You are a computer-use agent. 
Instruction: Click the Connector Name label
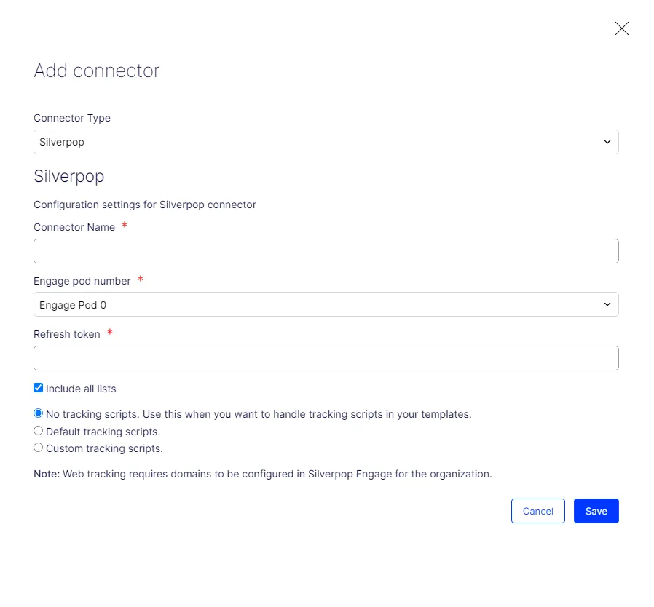coord(74,227)
